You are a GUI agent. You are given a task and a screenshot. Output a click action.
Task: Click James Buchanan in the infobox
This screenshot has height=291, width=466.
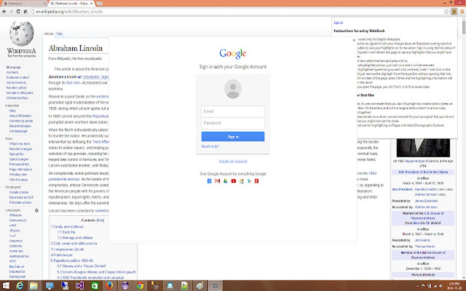click(426, 201)
